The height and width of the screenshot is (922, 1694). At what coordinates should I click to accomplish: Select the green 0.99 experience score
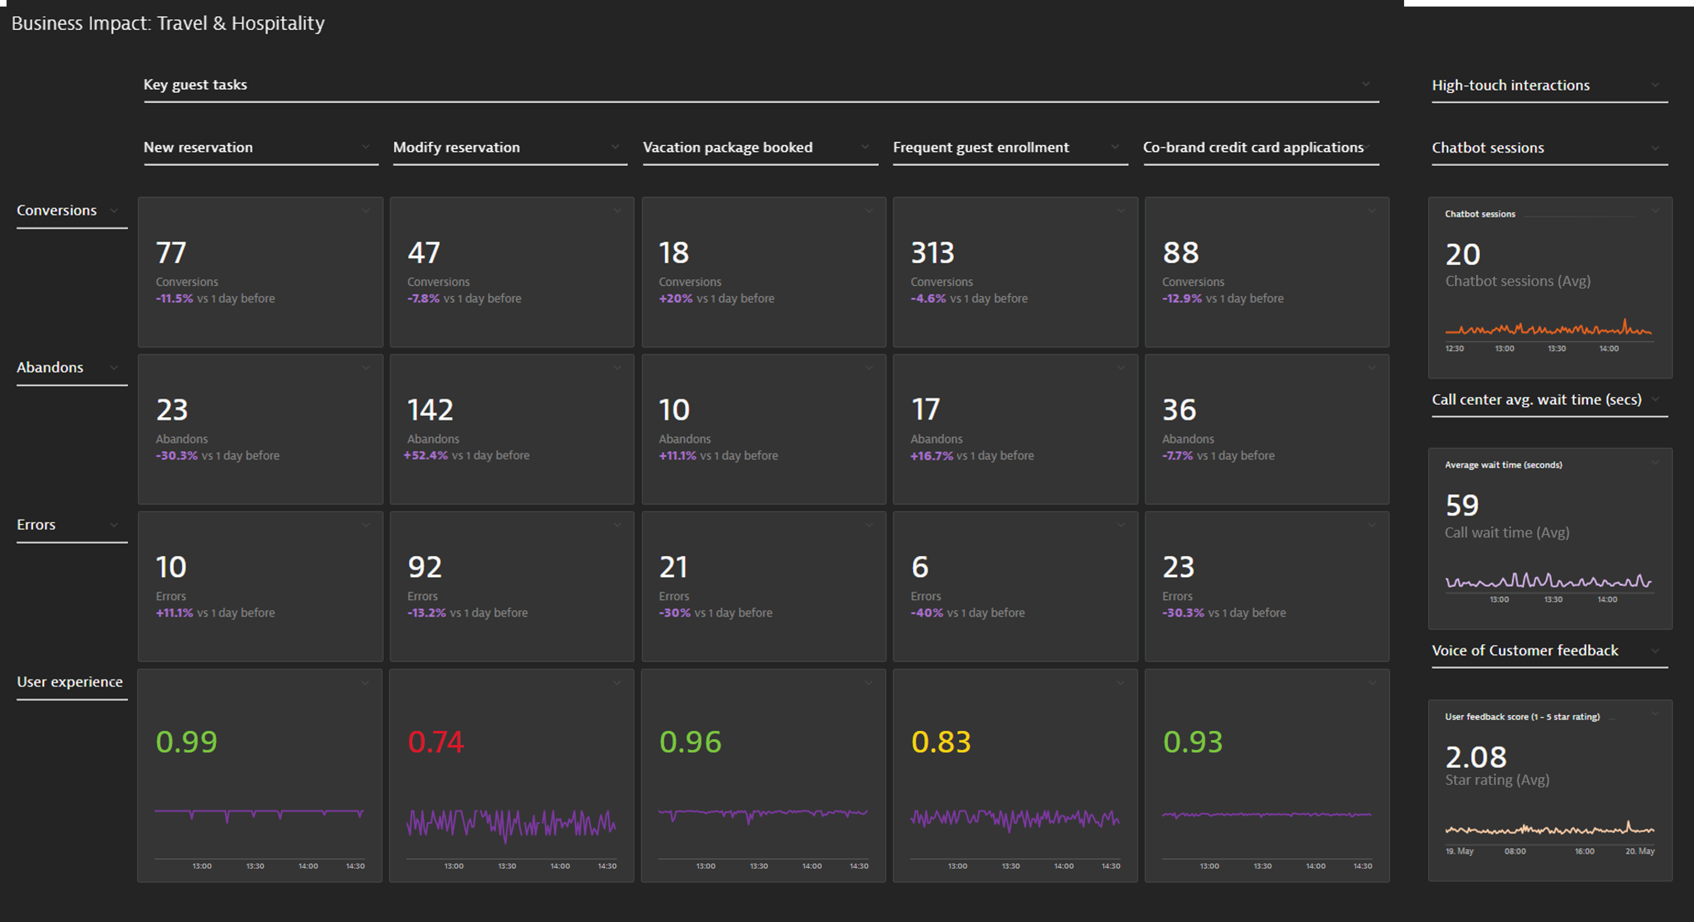[186, 742]
